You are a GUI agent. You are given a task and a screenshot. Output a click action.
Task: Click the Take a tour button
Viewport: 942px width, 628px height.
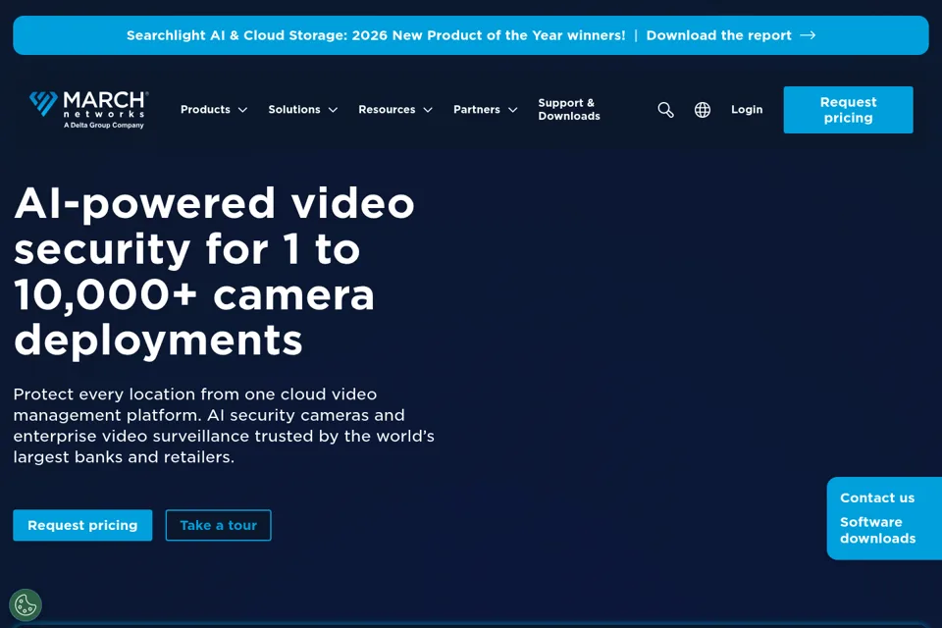(218, 525)
